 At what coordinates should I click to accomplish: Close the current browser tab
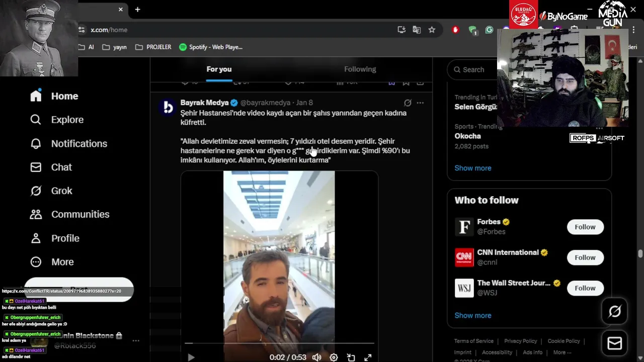(121, 9)
